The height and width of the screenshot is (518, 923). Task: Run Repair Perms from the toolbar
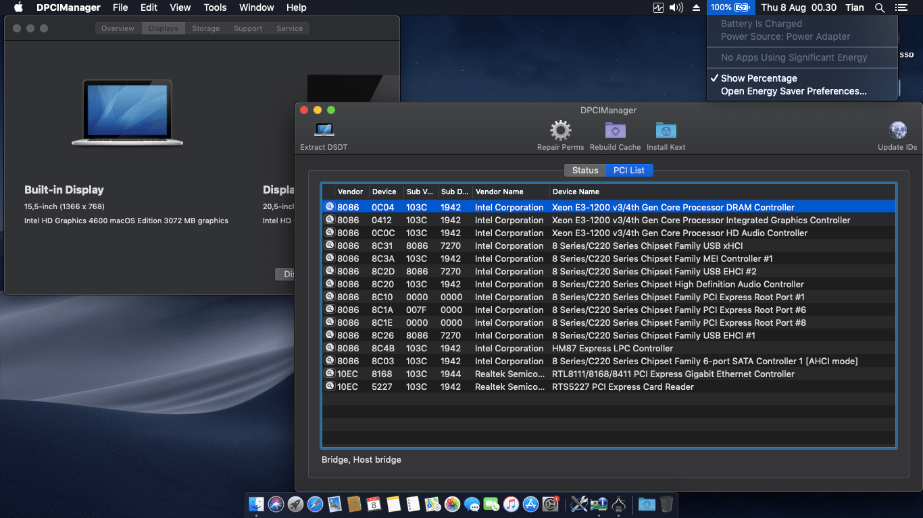coord(560,130)
